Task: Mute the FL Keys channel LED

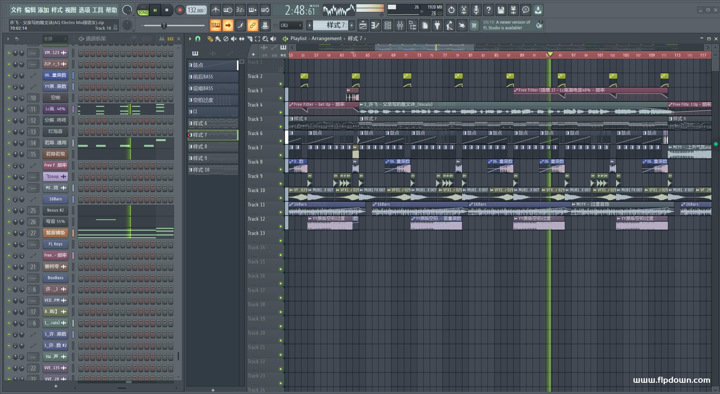Action: 9,244
